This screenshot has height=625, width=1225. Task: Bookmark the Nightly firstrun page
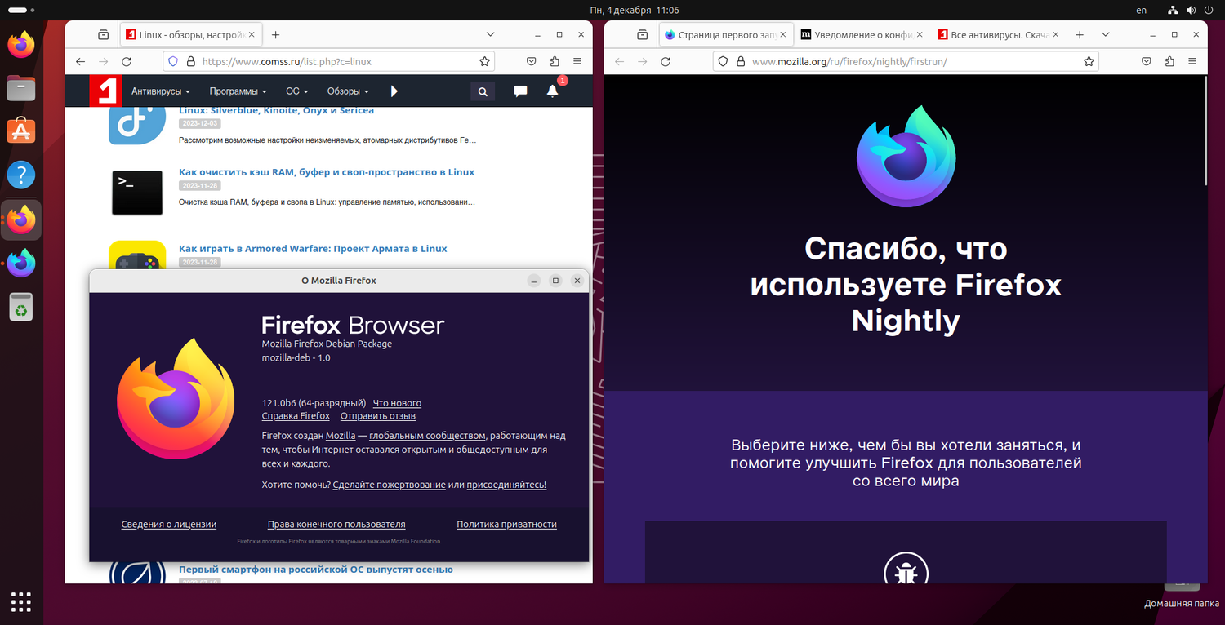point(1089,61)
